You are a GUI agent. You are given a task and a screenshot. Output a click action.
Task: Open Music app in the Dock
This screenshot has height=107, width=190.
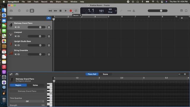tap(4, 67)
